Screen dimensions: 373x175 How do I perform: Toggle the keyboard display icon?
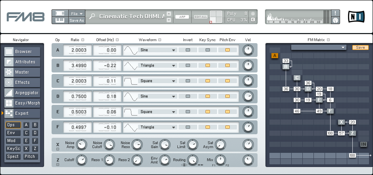pos(60,21)
